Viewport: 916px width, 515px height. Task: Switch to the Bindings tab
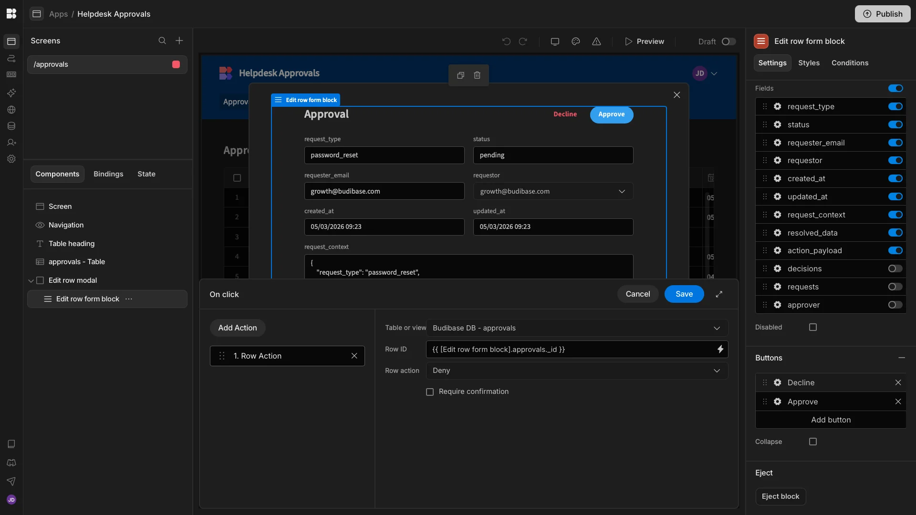click(x=108, y=174)
